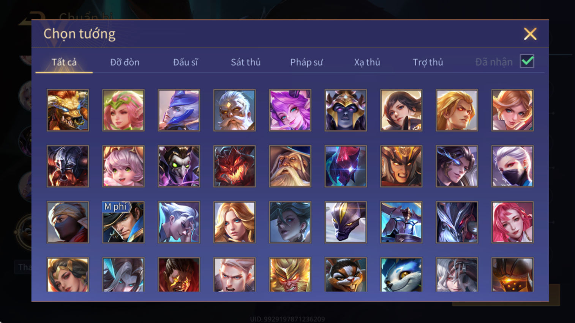Choose the purple-haired fairy girl portrait
575x323 pixels.
[x=290, y=110]
